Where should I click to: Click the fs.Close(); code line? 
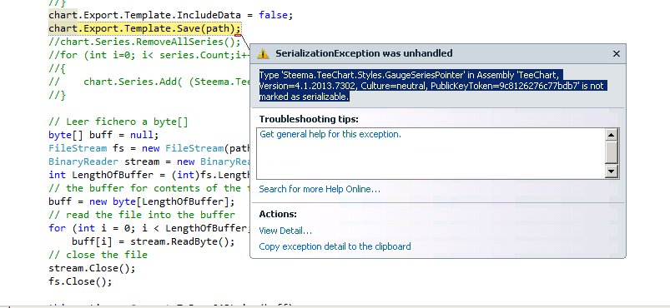pyautogui.click(x=80, y=281)
